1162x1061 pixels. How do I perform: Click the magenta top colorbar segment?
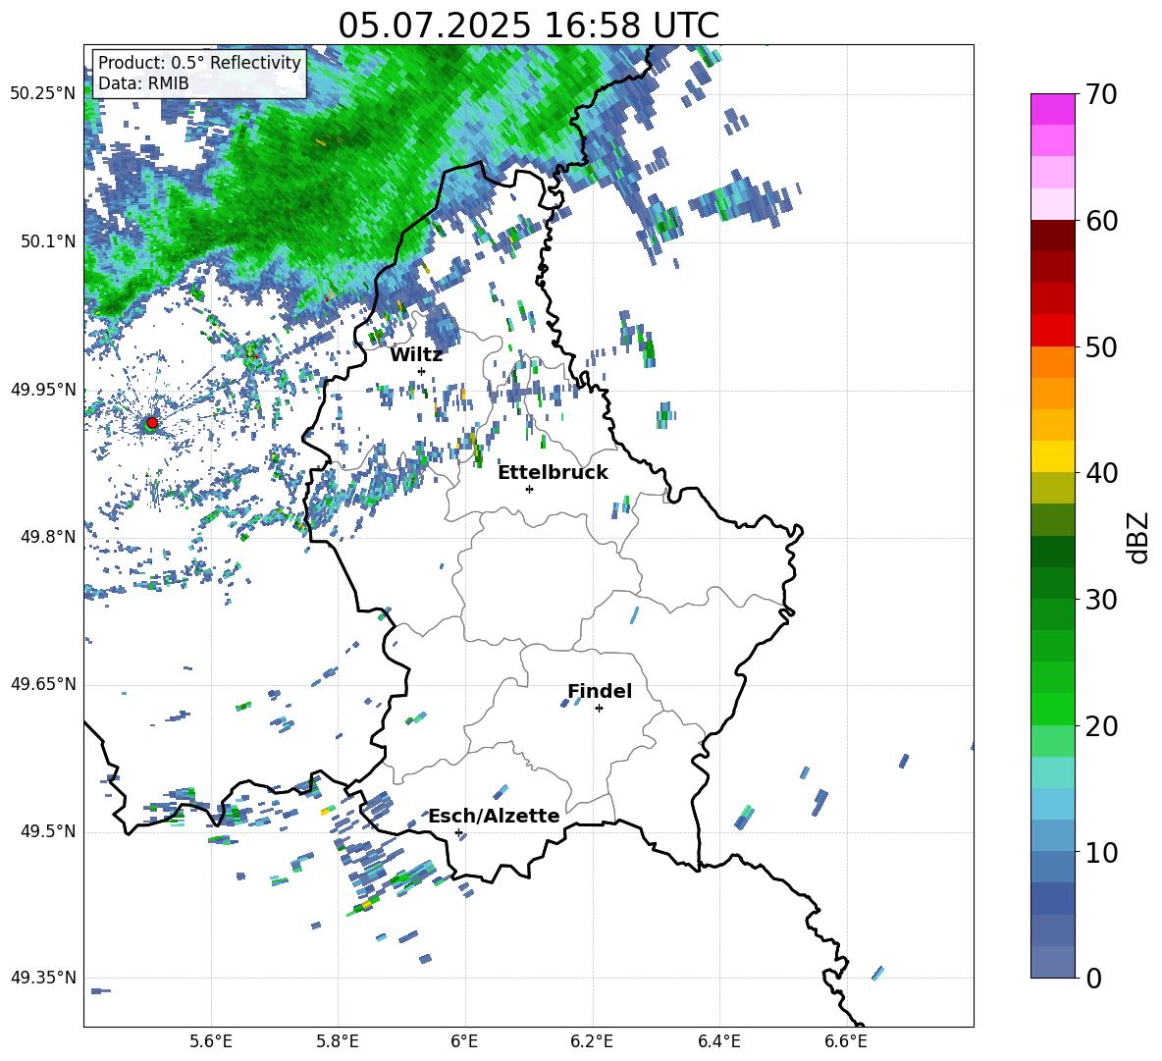coord(1052,110)
